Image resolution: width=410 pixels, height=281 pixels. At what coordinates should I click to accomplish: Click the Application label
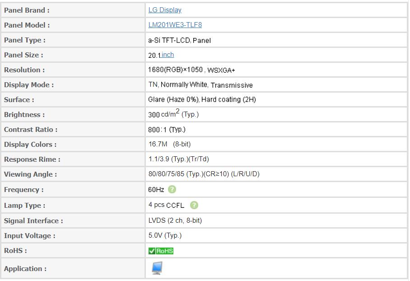tap(25, 269)
